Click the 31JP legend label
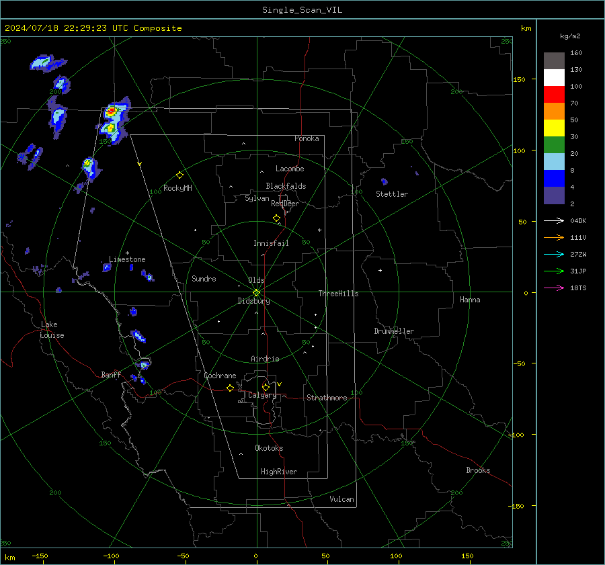 (x=578, y=271)
